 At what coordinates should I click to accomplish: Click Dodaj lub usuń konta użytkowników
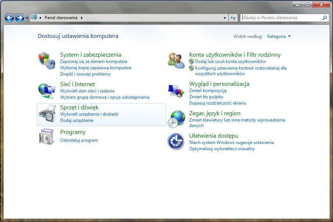click(230, 61)
